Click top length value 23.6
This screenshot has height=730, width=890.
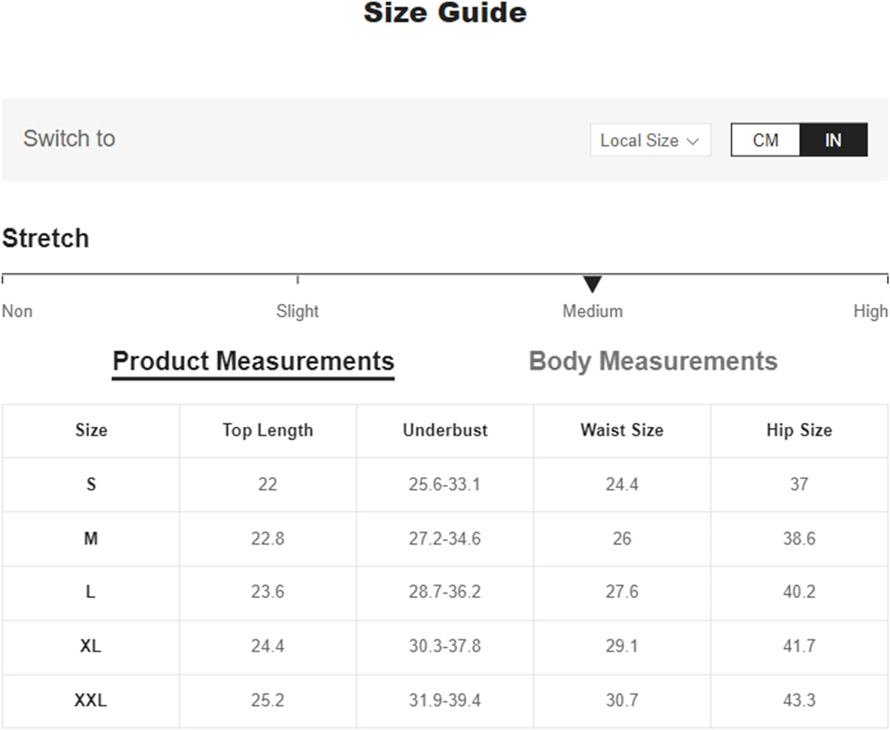268,592
